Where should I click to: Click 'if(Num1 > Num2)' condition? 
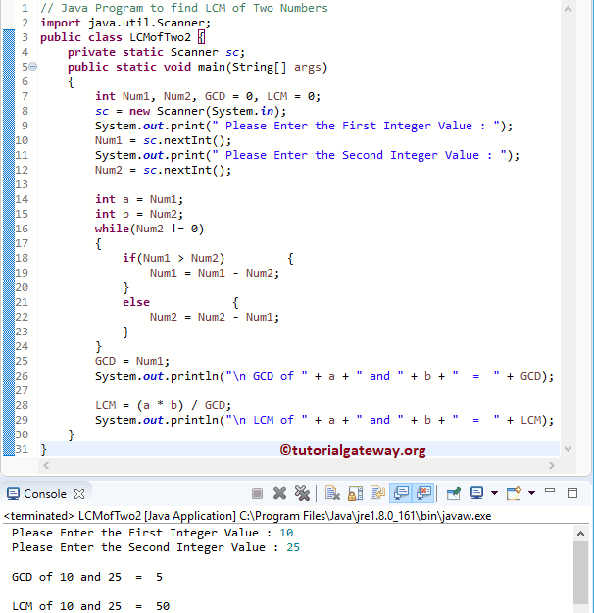click(x=173, y=258)
